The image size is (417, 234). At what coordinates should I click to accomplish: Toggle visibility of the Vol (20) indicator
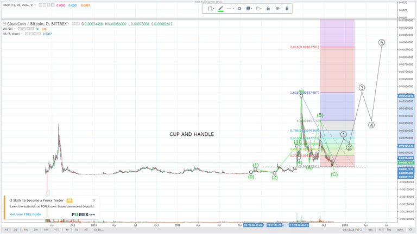click(20, 29)
